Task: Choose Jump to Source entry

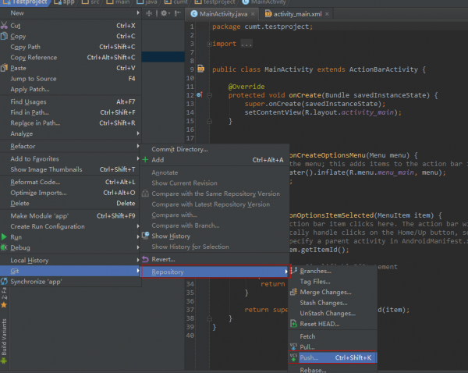Action: (70, 79)
